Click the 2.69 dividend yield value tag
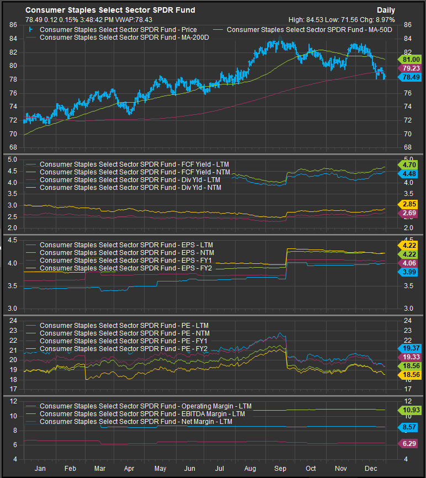The image size is (426, 478). tap(408, 213)
